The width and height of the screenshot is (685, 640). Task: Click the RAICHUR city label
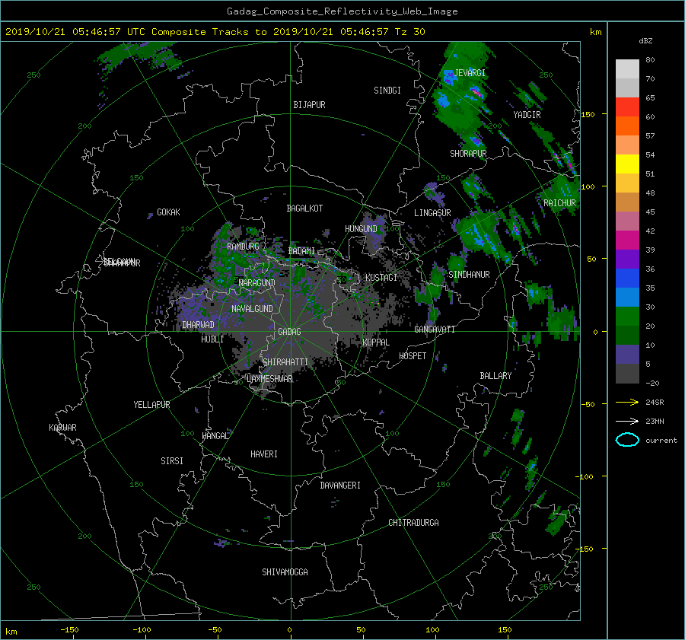(559, 203)
